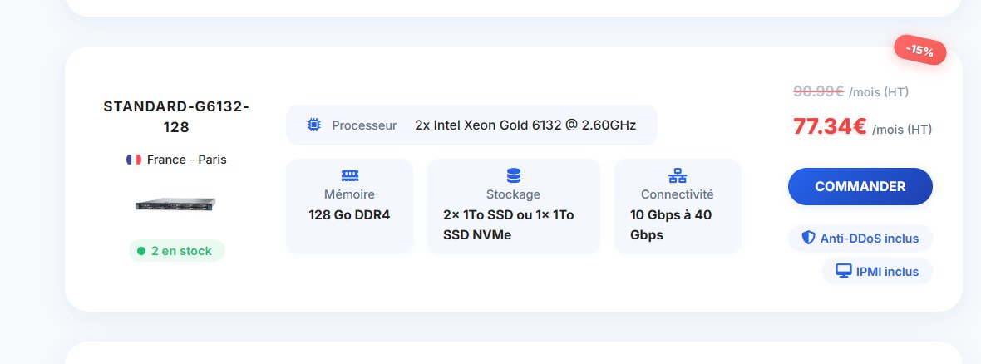The width and height of the screenshot is (981, 364).
Task: Click the -15% discount badge
Action: (x=919, y=51)
